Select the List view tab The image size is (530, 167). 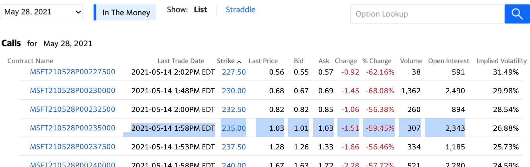(200, 9)
